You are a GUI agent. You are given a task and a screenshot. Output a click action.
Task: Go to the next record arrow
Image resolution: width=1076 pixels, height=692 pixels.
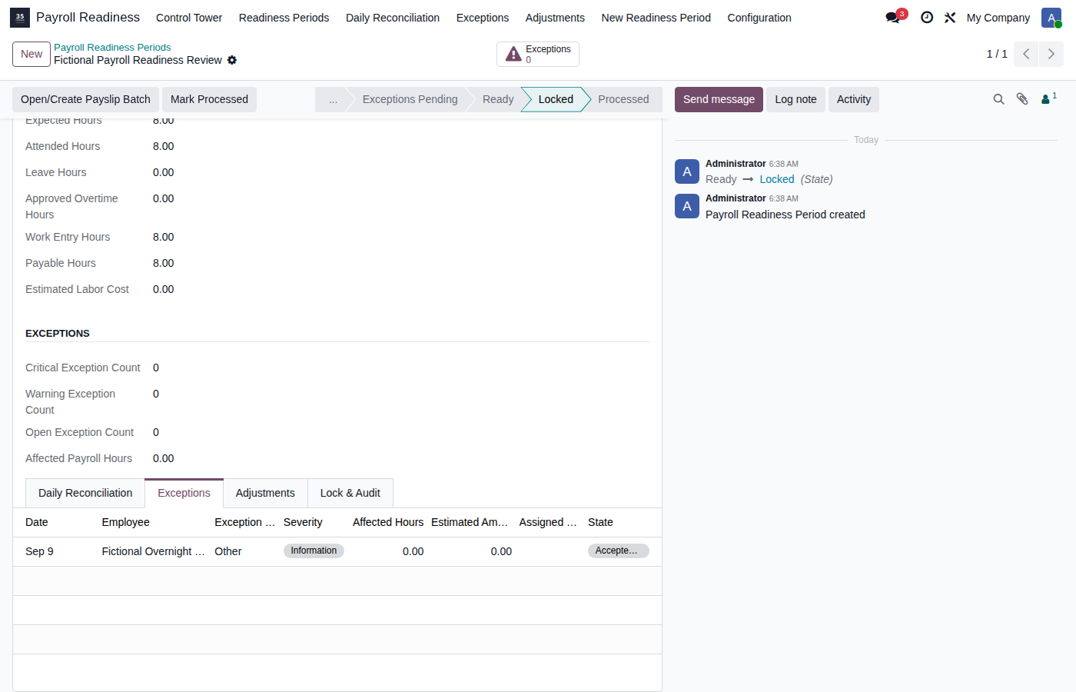tap(1051, 54)
